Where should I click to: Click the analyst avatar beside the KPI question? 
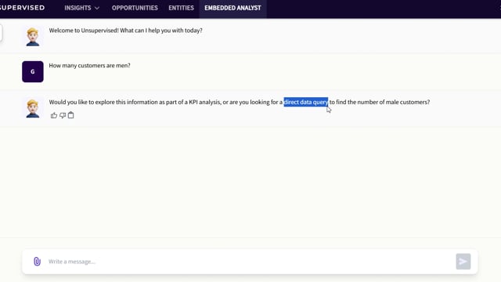coord(33,108)
